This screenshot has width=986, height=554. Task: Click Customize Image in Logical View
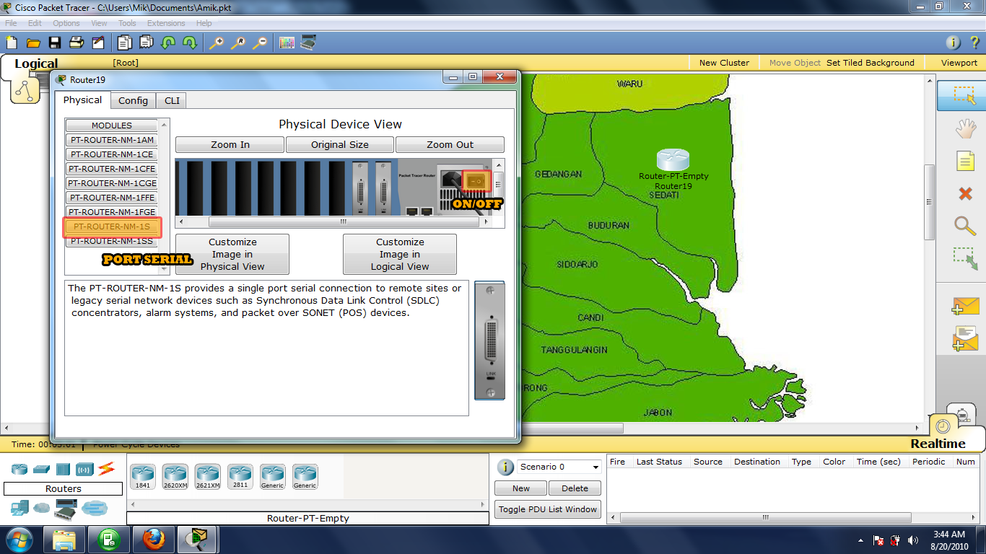tap(400, 254)
